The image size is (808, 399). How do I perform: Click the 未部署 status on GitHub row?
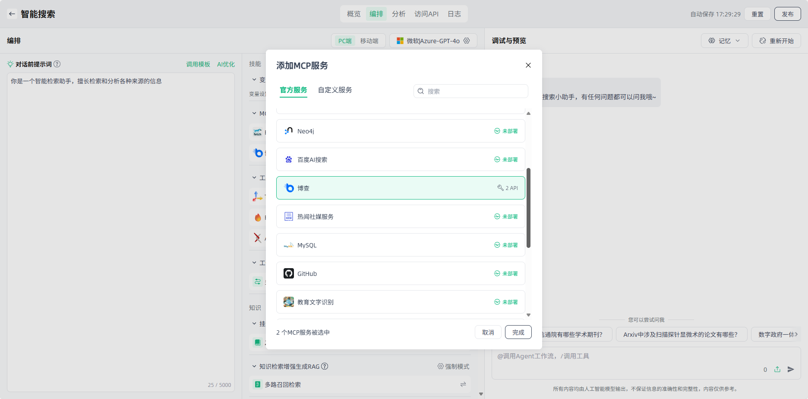(506, 273)
